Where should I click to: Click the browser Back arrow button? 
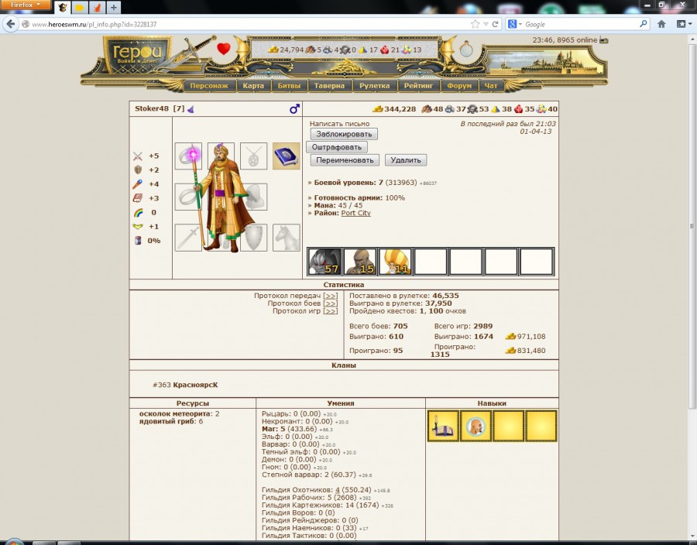click(x=11, y=24)
